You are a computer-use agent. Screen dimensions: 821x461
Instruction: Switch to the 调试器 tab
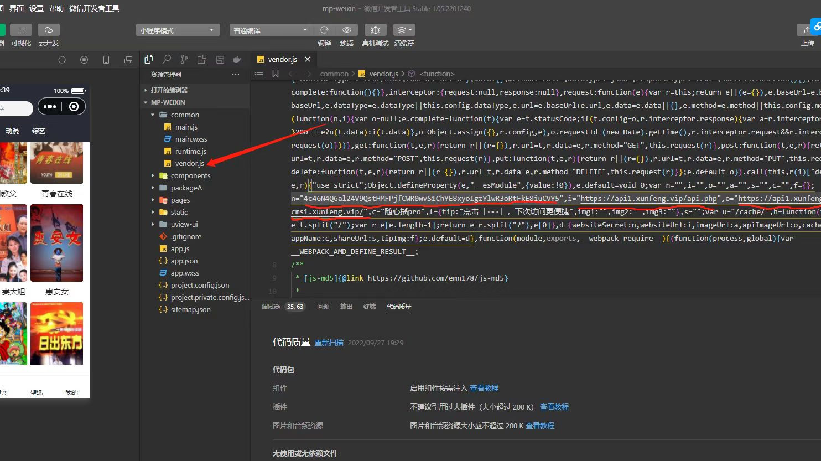[271, 307]
